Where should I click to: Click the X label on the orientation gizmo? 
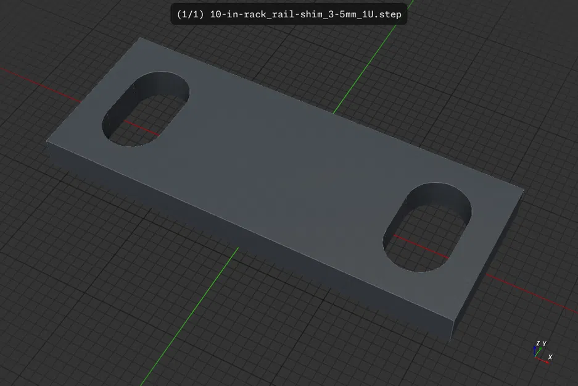point(550,357)
